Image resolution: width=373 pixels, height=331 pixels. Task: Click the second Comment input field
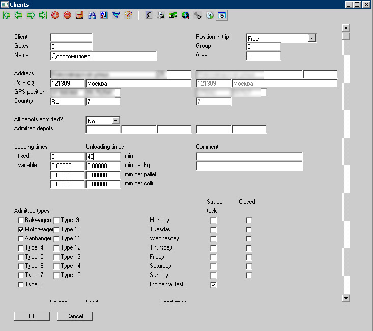point(249,166)
